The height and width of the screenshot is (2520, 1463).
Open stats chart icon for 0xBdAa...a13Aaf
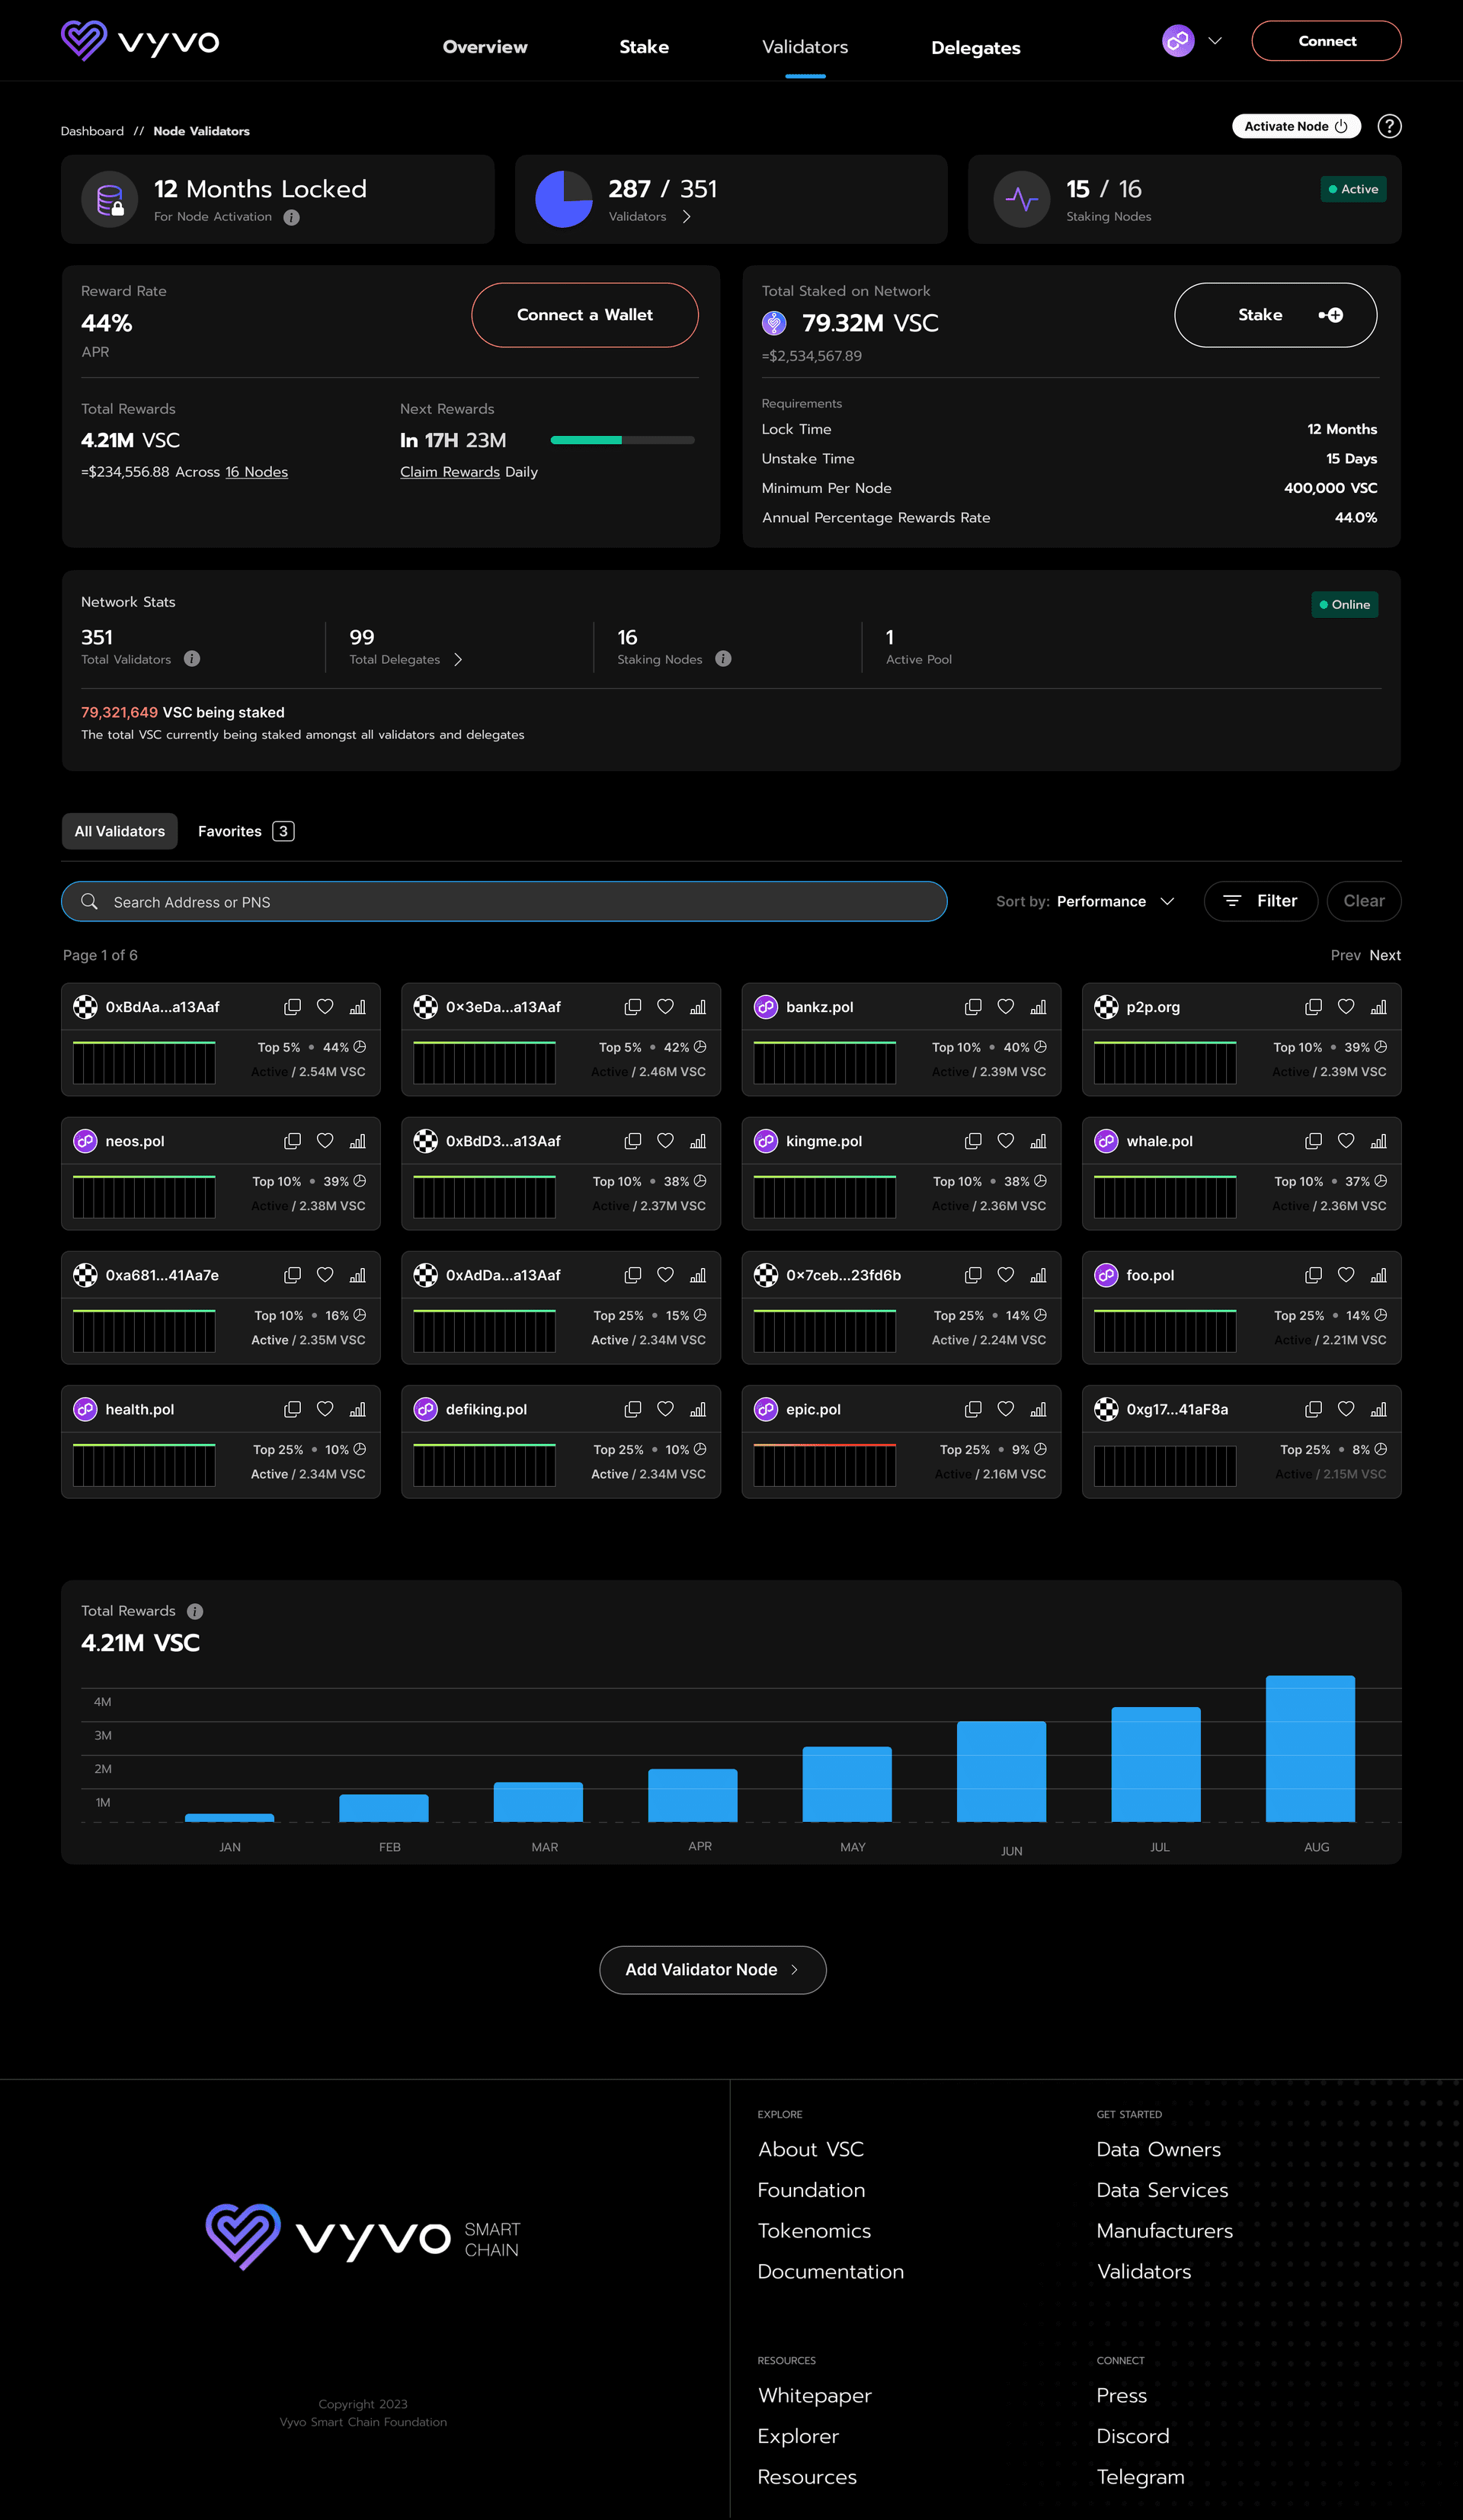point(357,1007)
